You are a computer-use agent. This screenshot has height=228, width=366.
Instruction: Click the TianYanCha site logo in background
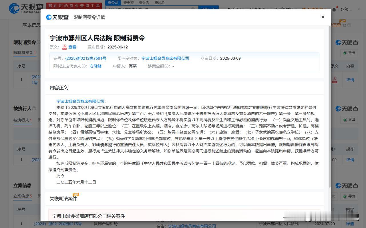[26, 9]
